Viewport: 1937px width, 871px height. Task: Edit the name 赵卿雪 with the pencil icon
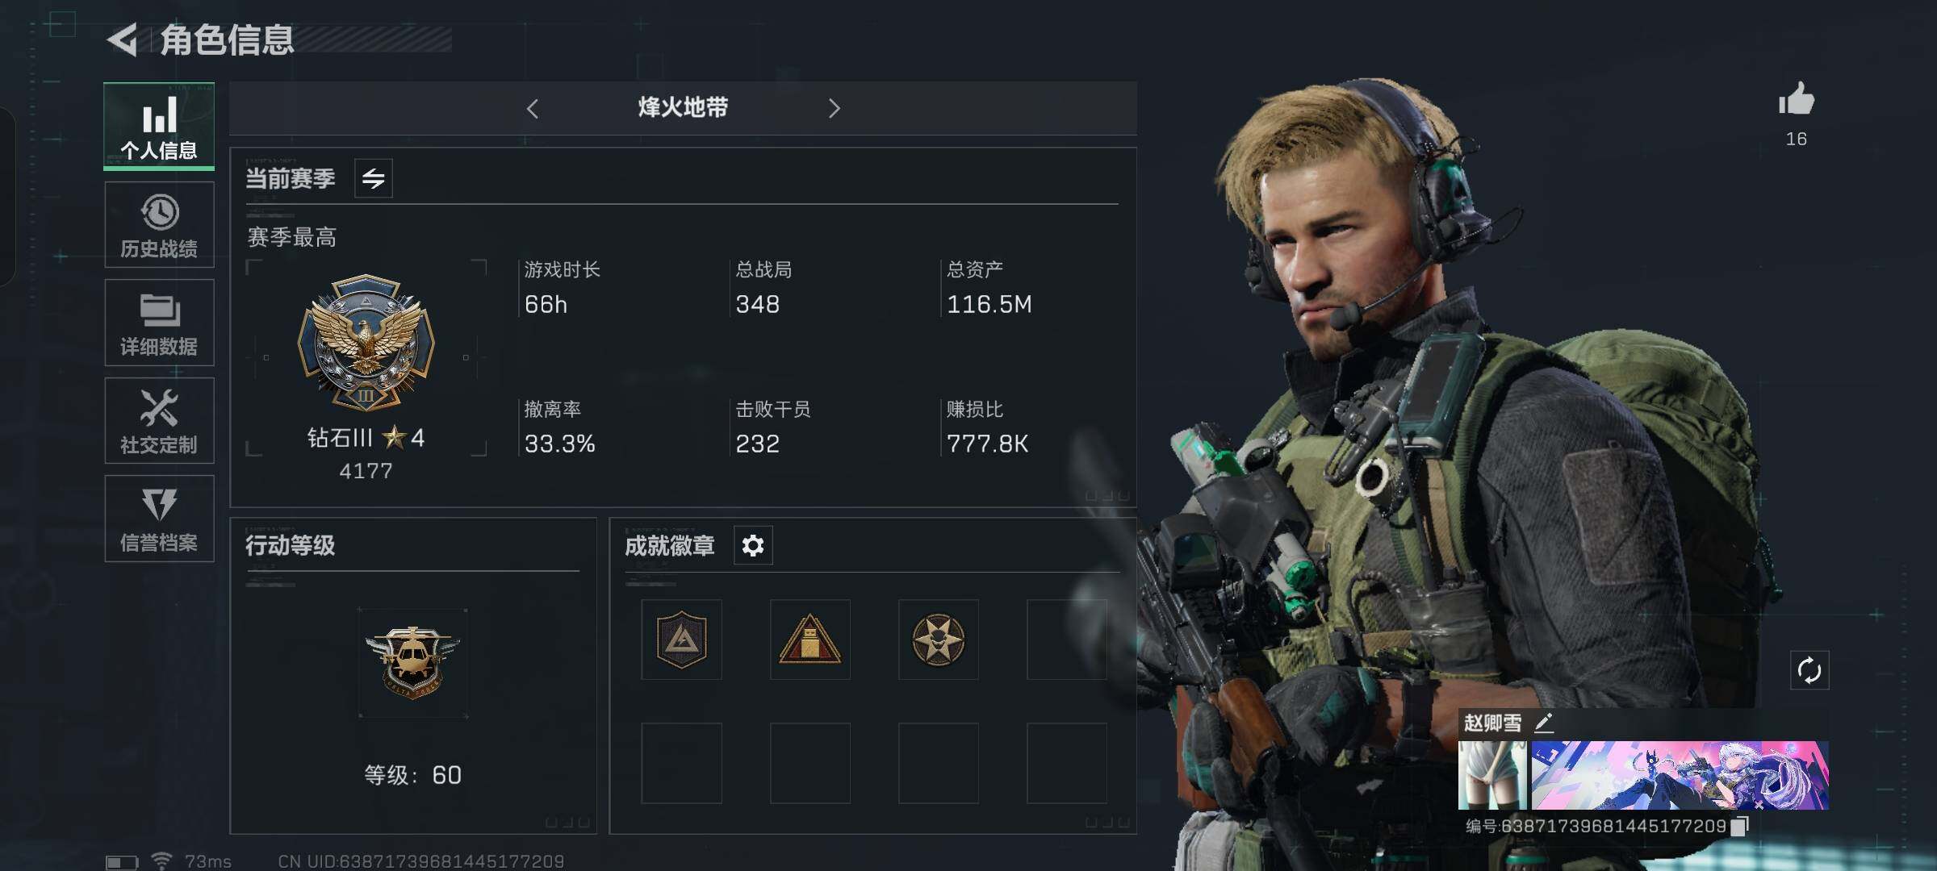1543,723
